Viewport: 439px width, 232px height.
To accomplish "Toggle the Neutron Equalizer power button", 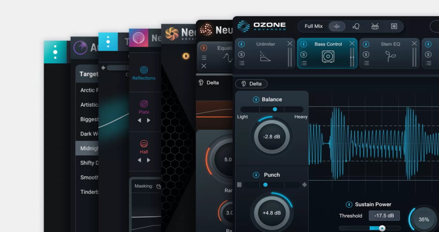I will click(204, 48).
